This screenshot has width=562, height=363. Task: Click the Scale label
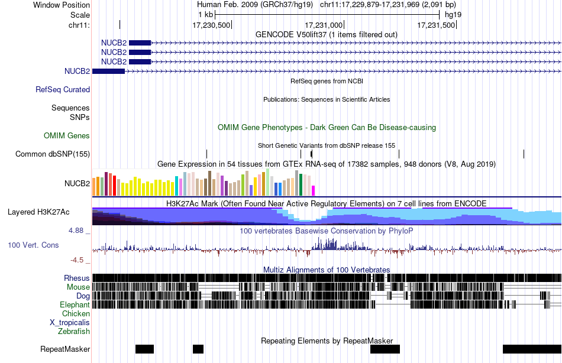click(80, 15)
